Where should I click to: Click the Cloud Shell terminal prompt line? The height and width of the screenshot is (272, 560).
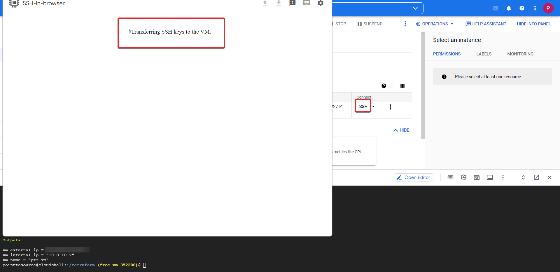click(74, 265)
